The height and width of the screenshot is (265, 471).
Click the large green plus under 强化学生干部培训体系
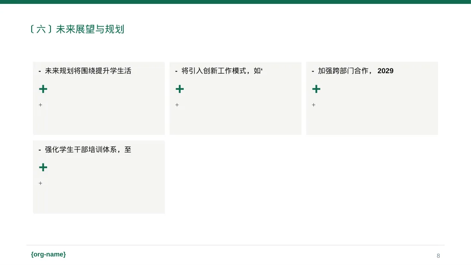pyautogui.click(x=43, y=167)
